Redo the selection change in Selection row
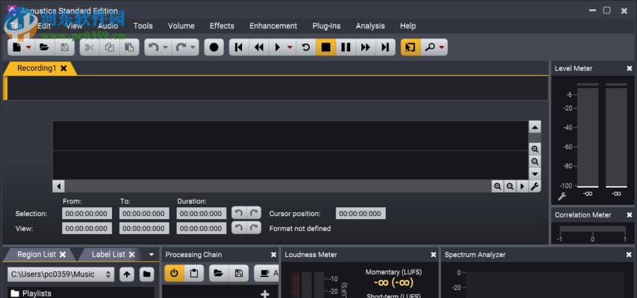The height and width of the screenshot is (298, 637). tap(254, 213)
